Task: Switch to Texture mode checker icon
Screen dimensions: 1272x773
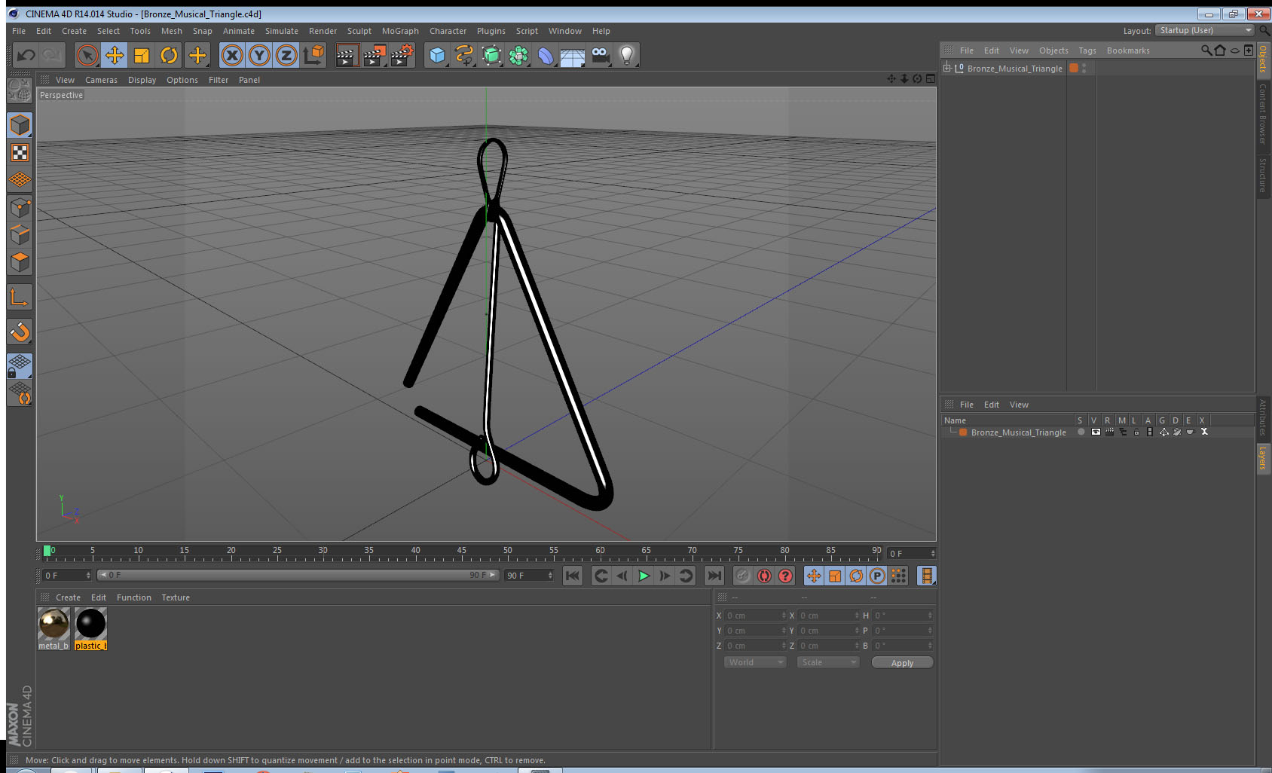Action: click(x=20, y=153)
